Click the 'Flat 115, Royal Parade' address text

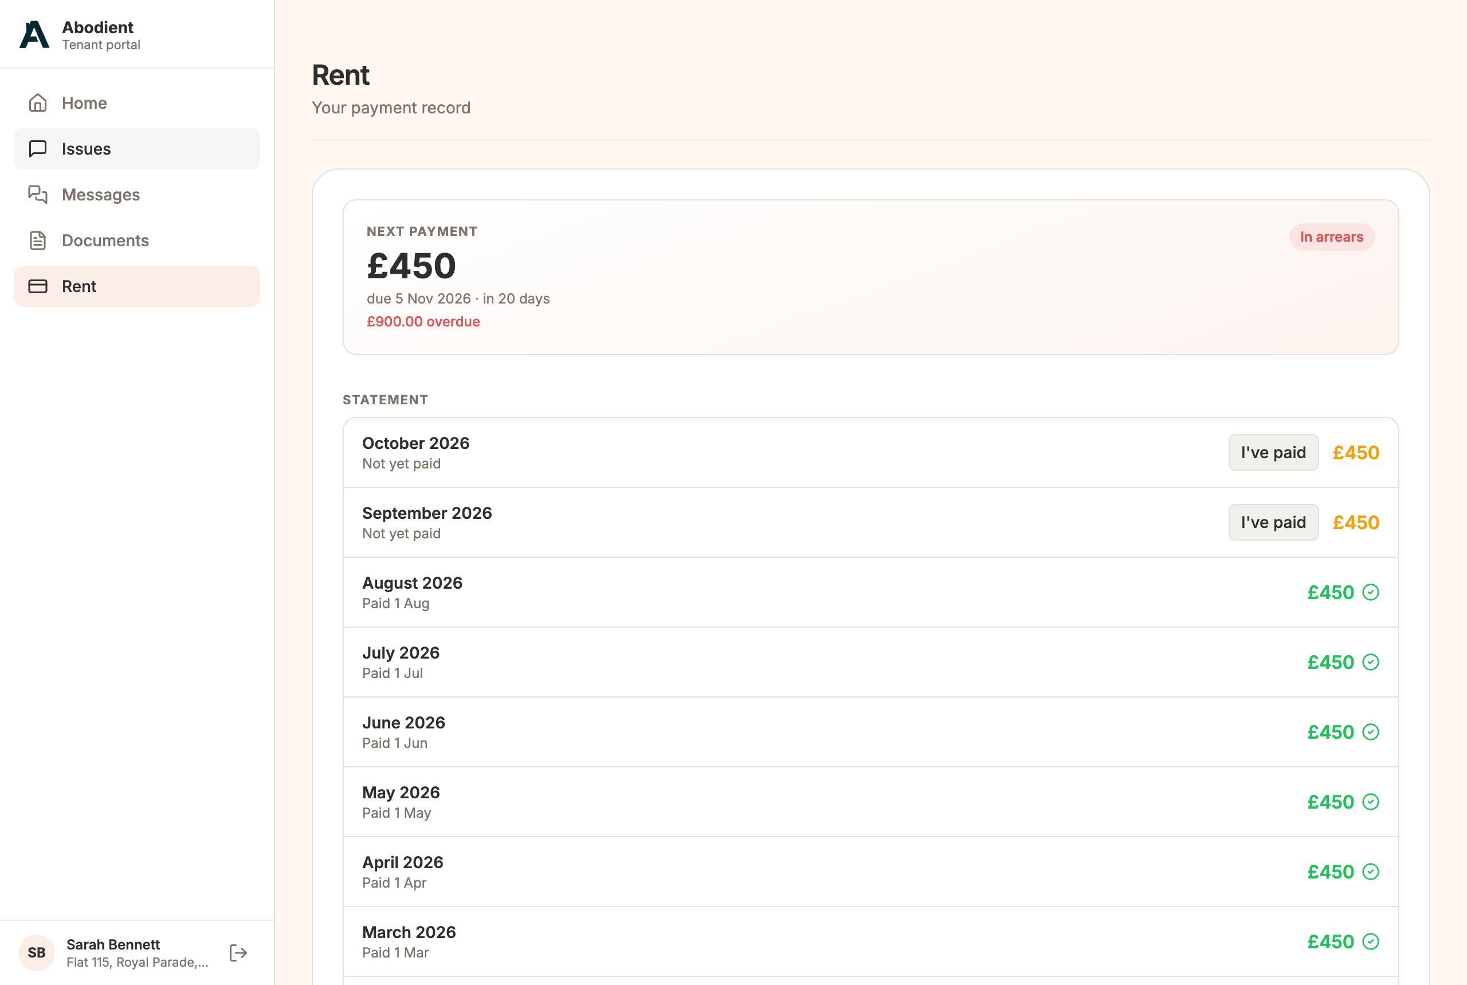point(137,962)
